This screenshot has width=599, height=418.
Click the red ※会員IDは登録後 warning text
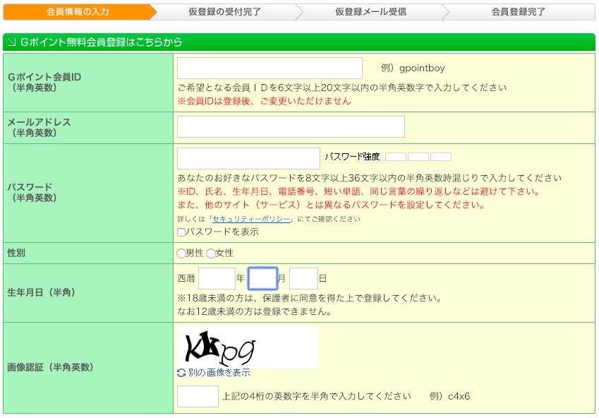pos(264,101)
